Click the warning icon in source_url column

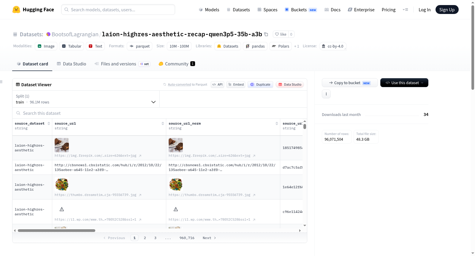click(62, 209)
